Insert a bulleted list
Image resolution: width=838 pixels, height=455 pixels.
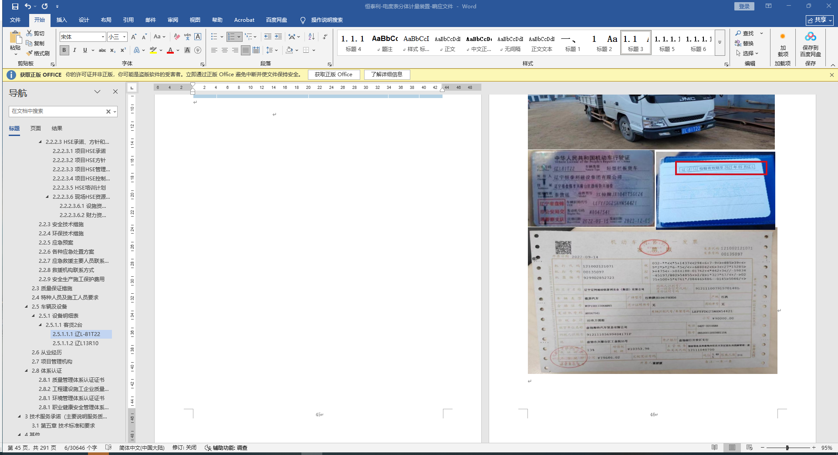[x=214, y=37]
